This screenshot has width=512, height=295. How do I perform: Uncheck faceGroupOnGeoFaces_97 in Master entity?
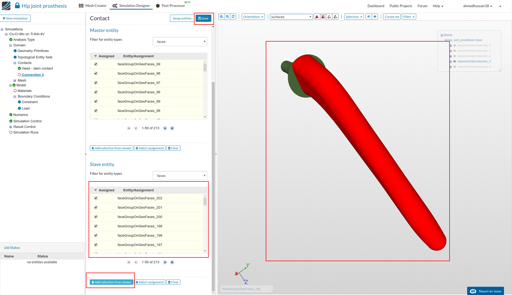(96, 83)
